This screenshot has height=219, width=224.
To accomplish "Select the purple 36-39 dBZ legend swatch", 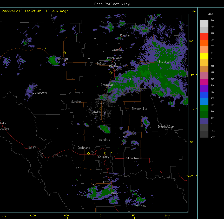I will pos(204,89).
